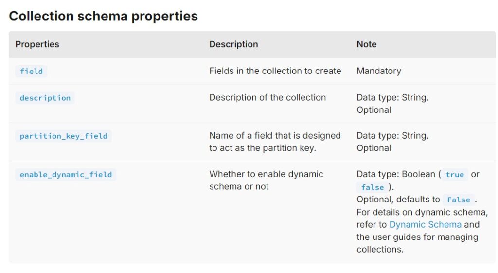Click the Collection schema properties heading
This screenshot has height=273, width=498.
[x=103, y=16]
